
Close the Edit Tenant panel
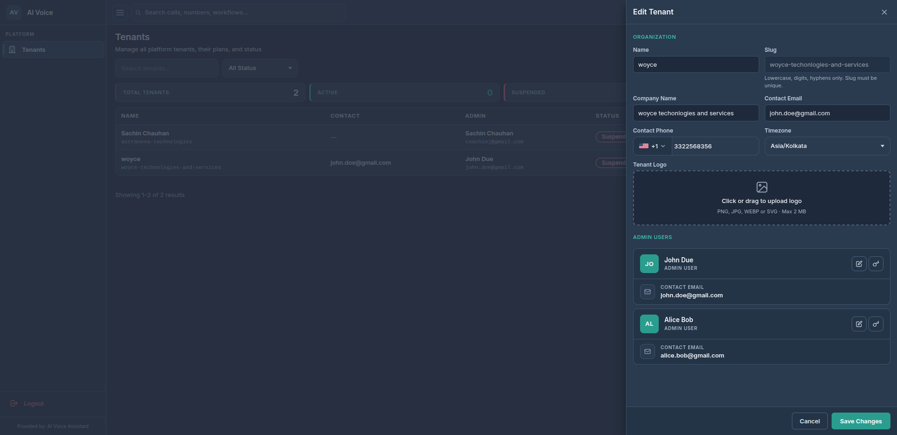point(884,12)
